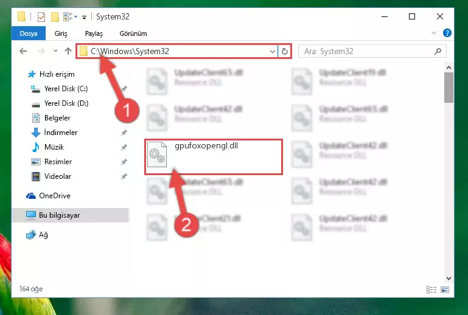Expand the address bar history dropdown
This screenshot has width=468, height=315.
(272, 51)
